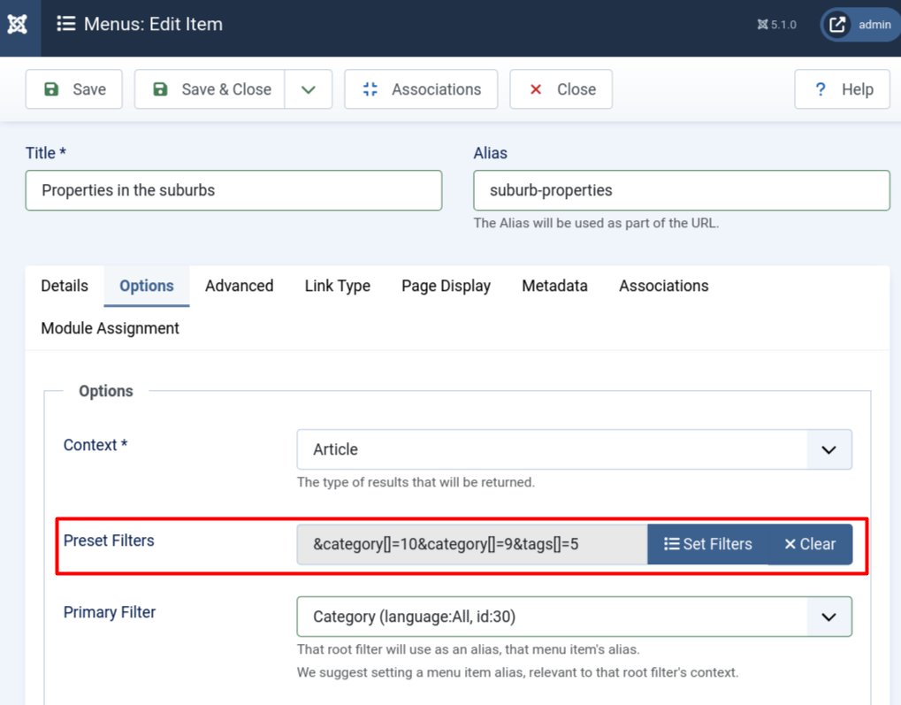Click the menu list icon beside Menus: Edit Item
901x705 pixels.
pos(66,24)
